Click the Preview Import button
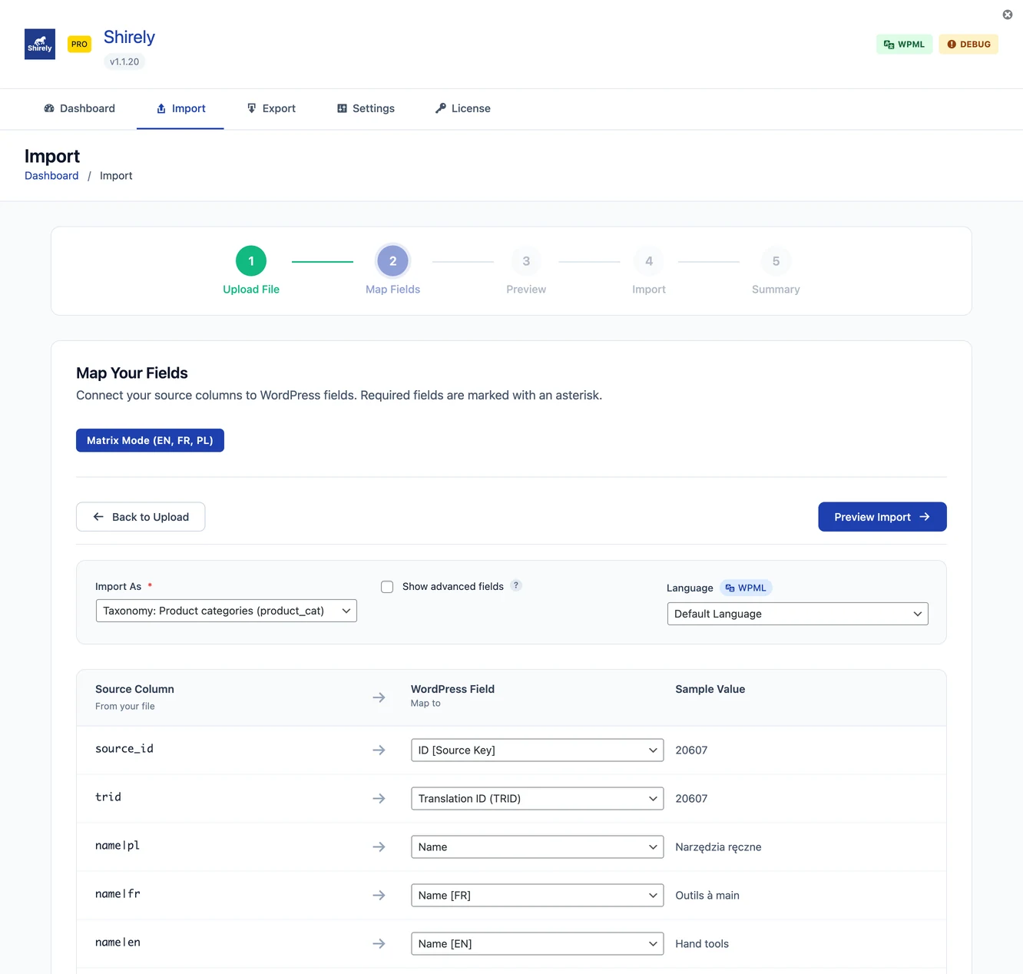Image resolution: width=1023 pixels, height=974 pixels. [882, 517]
